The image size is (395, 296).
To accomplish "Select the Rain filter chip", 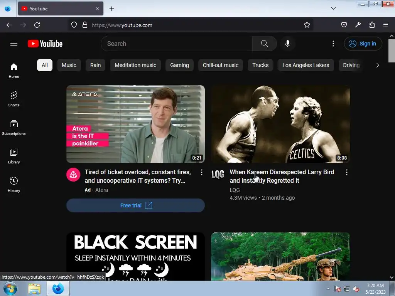I will pos(96,65).
